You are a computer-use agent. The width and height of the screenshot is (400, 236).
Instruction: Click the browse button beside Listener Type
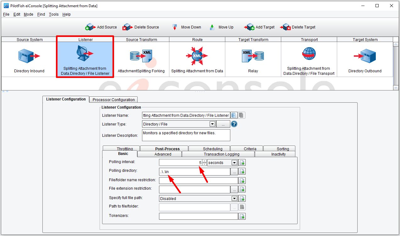223,124
